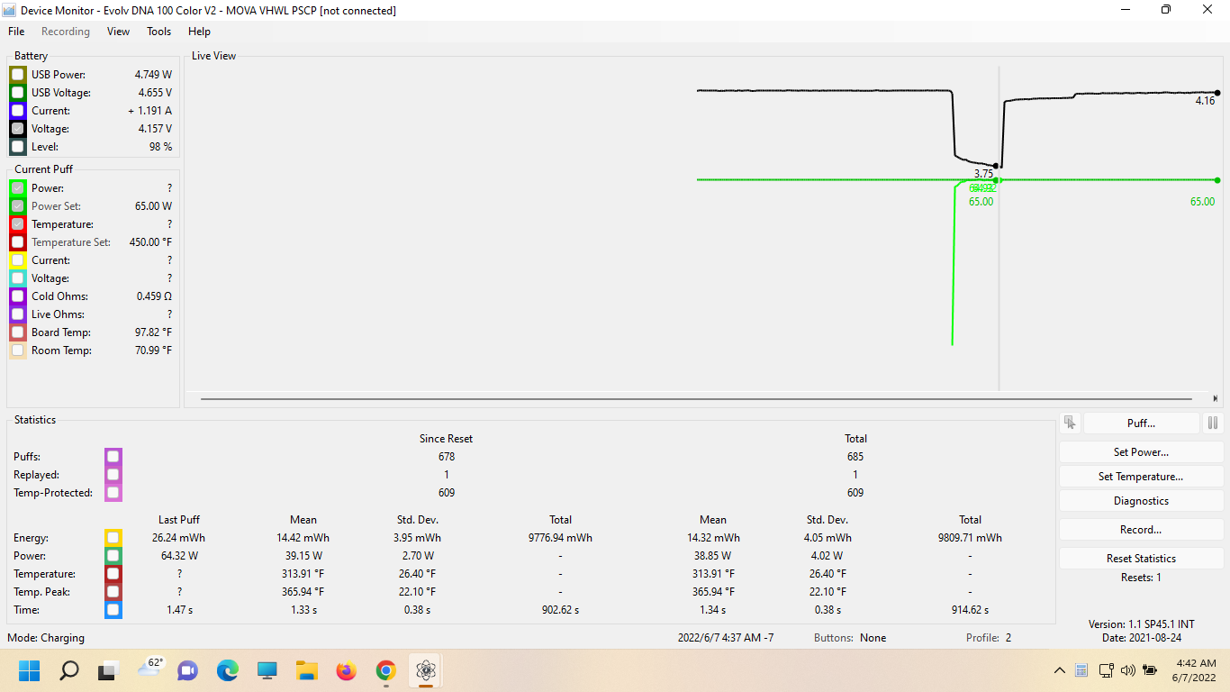Open the View menu
Viewport: 1230px width, 692px height.
(x=118, y=32)
